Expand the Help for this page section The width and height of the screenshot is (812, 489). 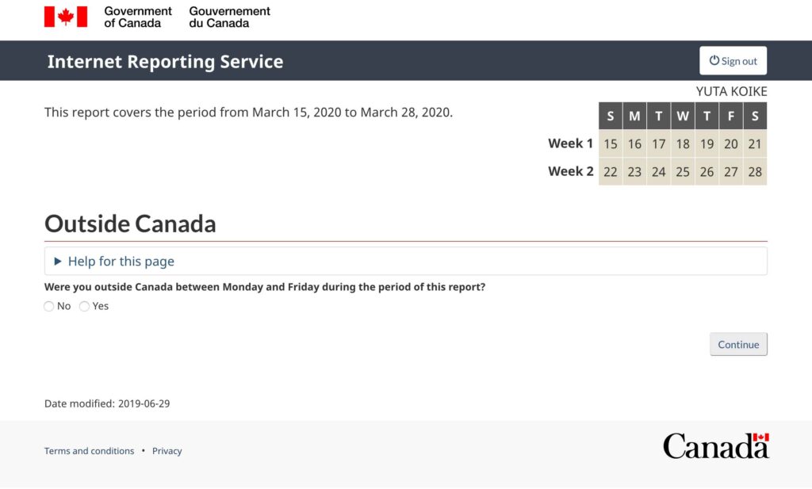point(121,262)
